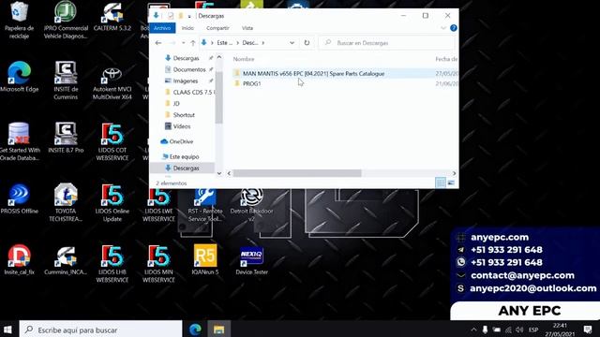Select Shortcut folder in navigation pane
600x337 pixels.
click(184, 115)
